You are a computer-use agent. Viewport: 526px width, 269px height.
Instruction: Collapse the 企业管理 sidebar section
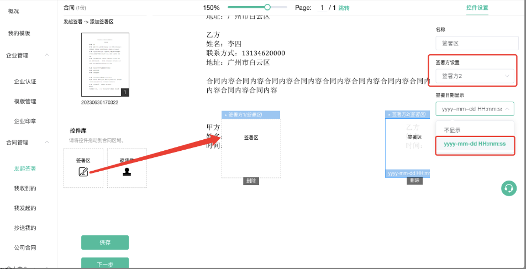[47, 55]
